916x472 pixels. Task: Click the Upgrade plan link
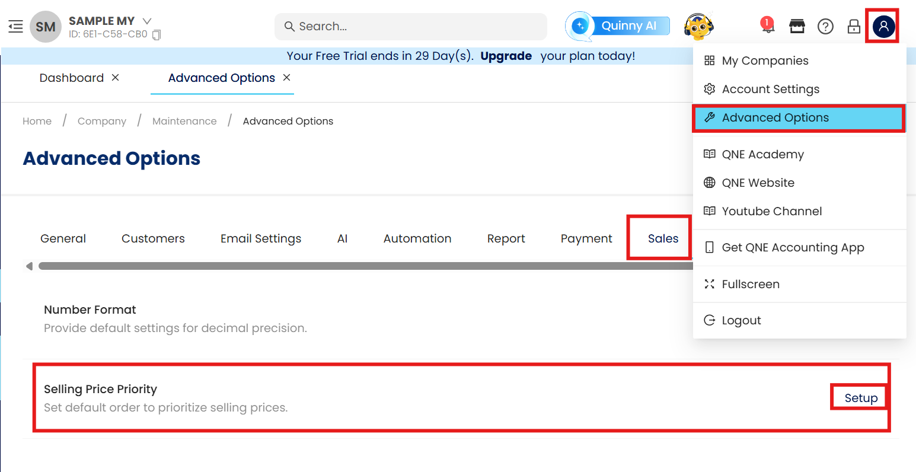click(x=506, y=56)
